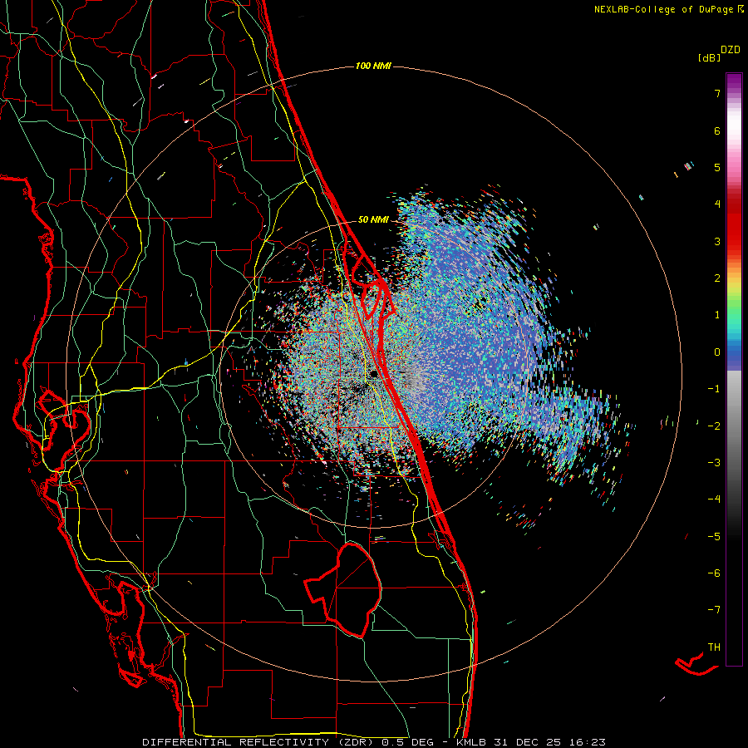Click the 5 value on the color scale

pos(717,167)
